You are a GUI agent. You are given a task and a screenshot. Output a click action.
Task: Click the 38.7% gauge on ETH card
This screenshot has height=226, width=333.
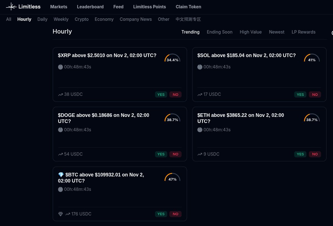tap(312, 118)
